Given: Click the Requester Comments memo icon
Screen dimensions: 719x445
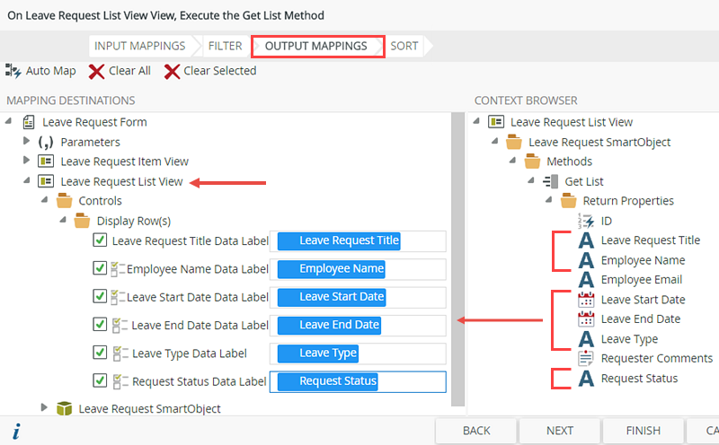Looking at the screenshot, I should (586, 359).
